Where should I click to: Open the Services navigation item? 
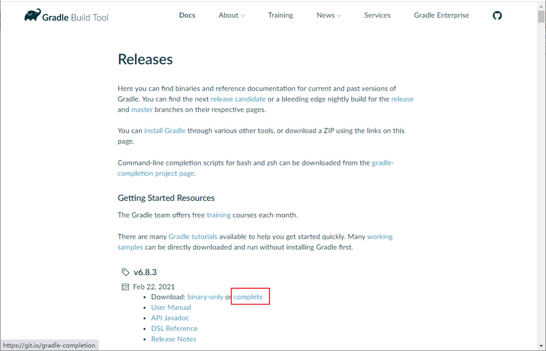coord(377,15)
